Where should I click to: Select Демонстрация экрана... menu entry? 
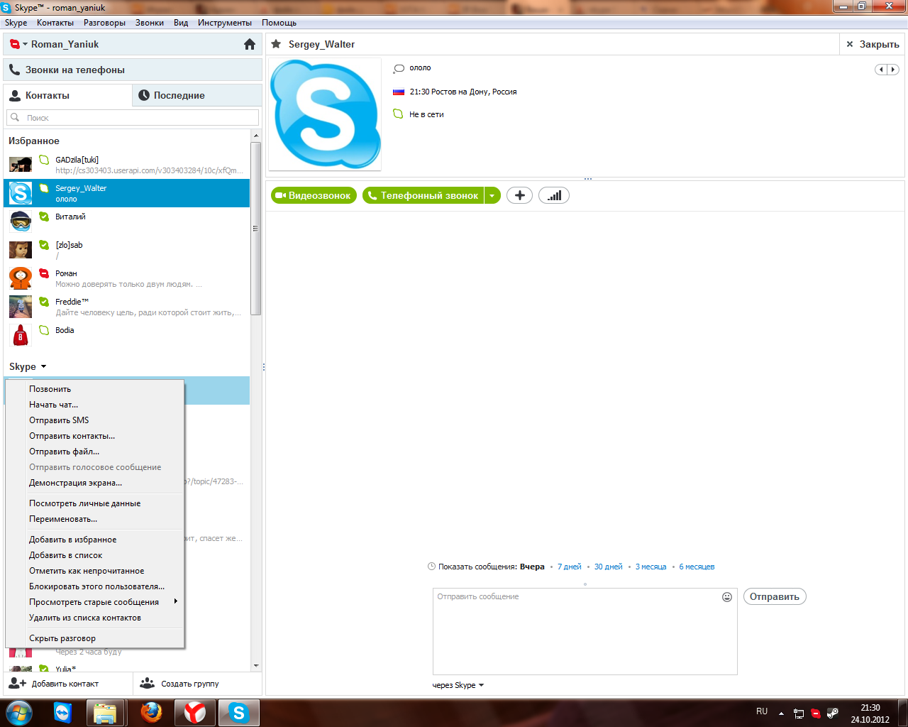(95, 483)
